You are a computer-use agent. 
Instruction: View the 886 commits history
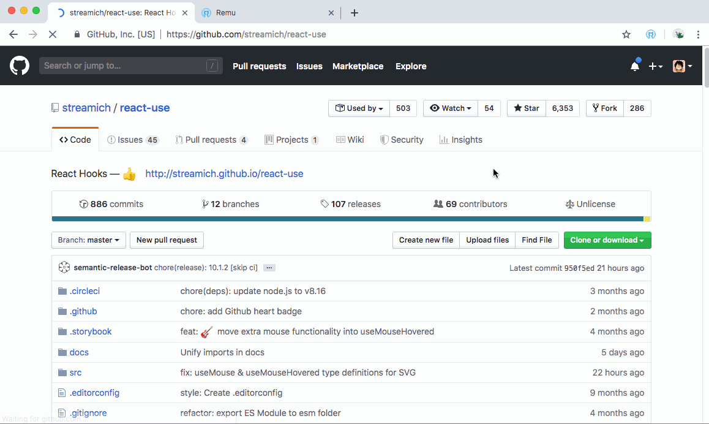pyautogui.click(x=111, y=204)
